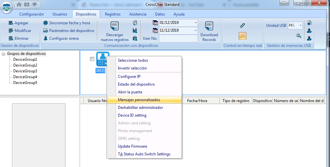Switch to the Configuración tab
The image size is (330, 167).
tap(31, 14)
